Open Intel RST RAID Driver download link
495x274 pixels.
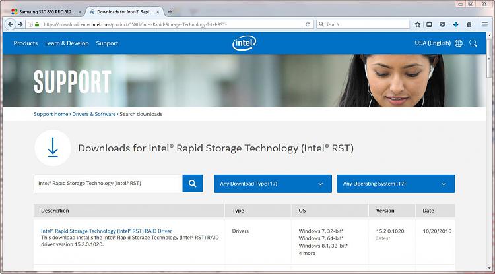tap(106, 231)
